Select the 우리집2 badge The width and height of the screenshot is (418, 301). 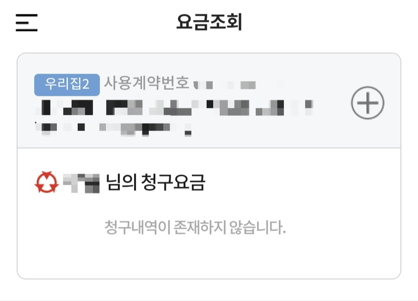[67, 85]
